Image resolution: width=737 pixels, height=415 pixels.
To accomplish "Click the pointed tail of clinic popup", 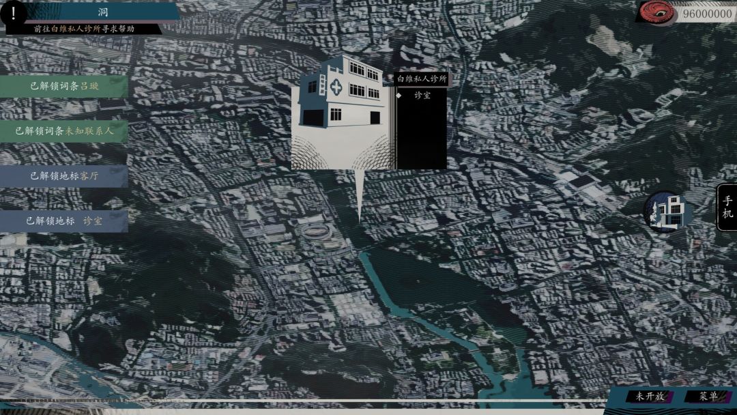I will (x=359, y=198).
